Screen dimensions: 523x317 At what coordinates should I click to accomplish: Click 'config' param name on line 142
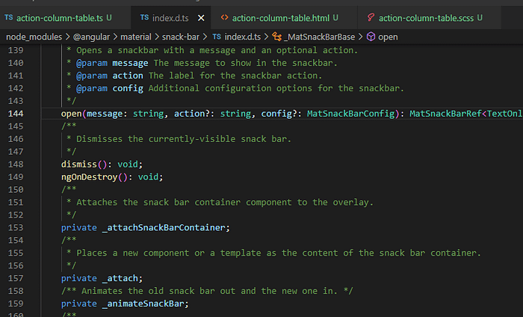pyautogui.click(x=128, y=88)
